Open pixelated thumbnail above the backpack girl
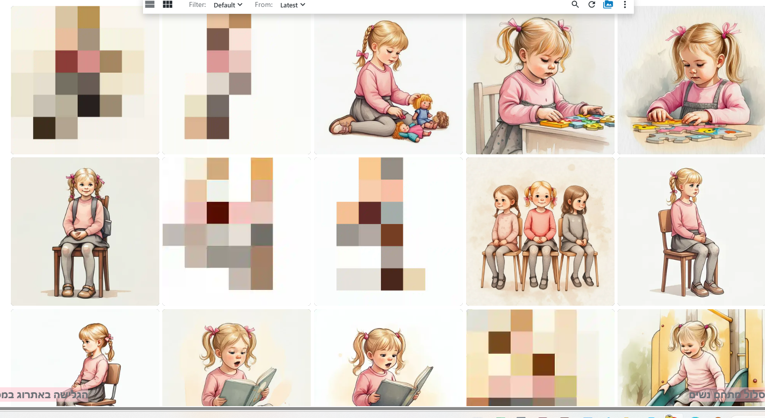The height and width of the screenshot is (418, 765). 85,80
